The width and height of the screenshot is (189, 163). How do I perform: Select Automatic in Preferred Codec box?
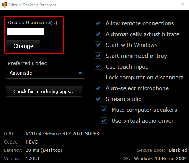tap(21, 73)
